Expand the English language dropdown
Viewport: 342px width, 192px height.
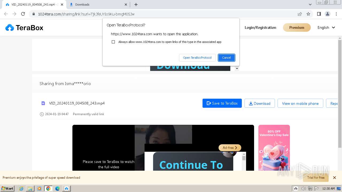pyautogui.click(x=326, y=27)
